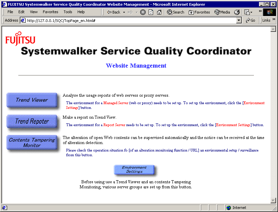Screen dimensions: 278x212
Task: Click inside the address URL field
Action: click(131, 21)
